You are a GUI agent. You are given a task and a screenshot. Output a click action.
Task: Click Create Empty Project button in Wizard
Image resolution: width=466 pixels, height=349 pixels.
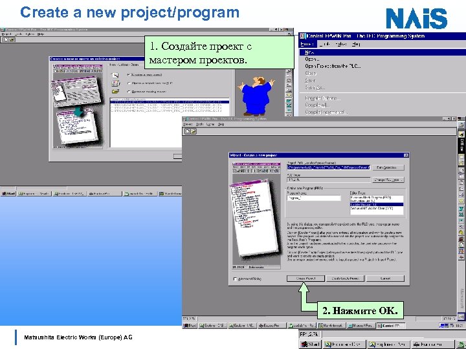point(345,279)
